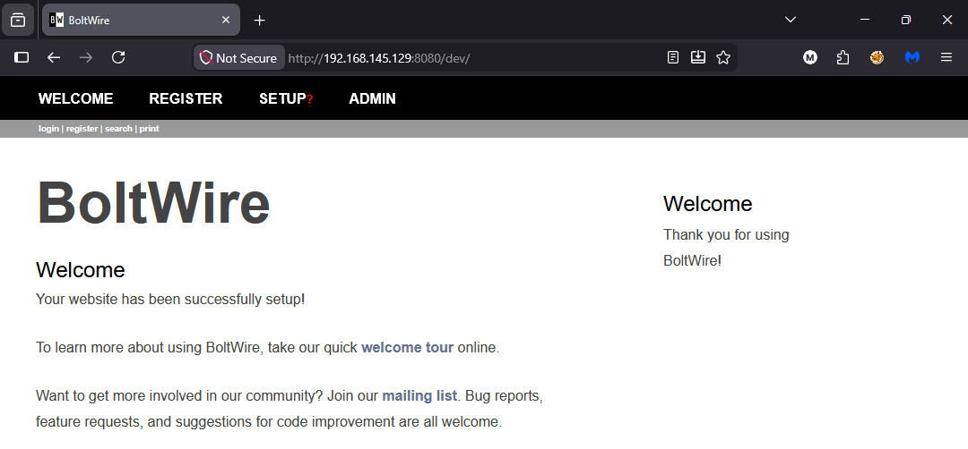Open the Firefox hamburger application menu
The height and width of the screenshot is (449, 968).
pos(946,57)
